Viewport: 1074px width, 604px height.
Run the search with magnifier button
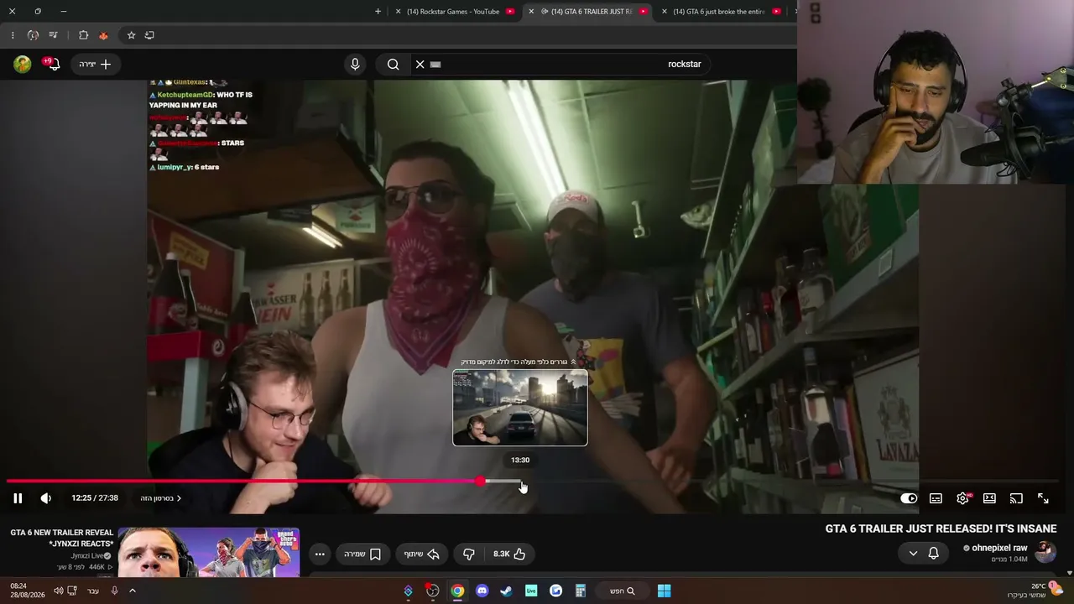point(394,64)
